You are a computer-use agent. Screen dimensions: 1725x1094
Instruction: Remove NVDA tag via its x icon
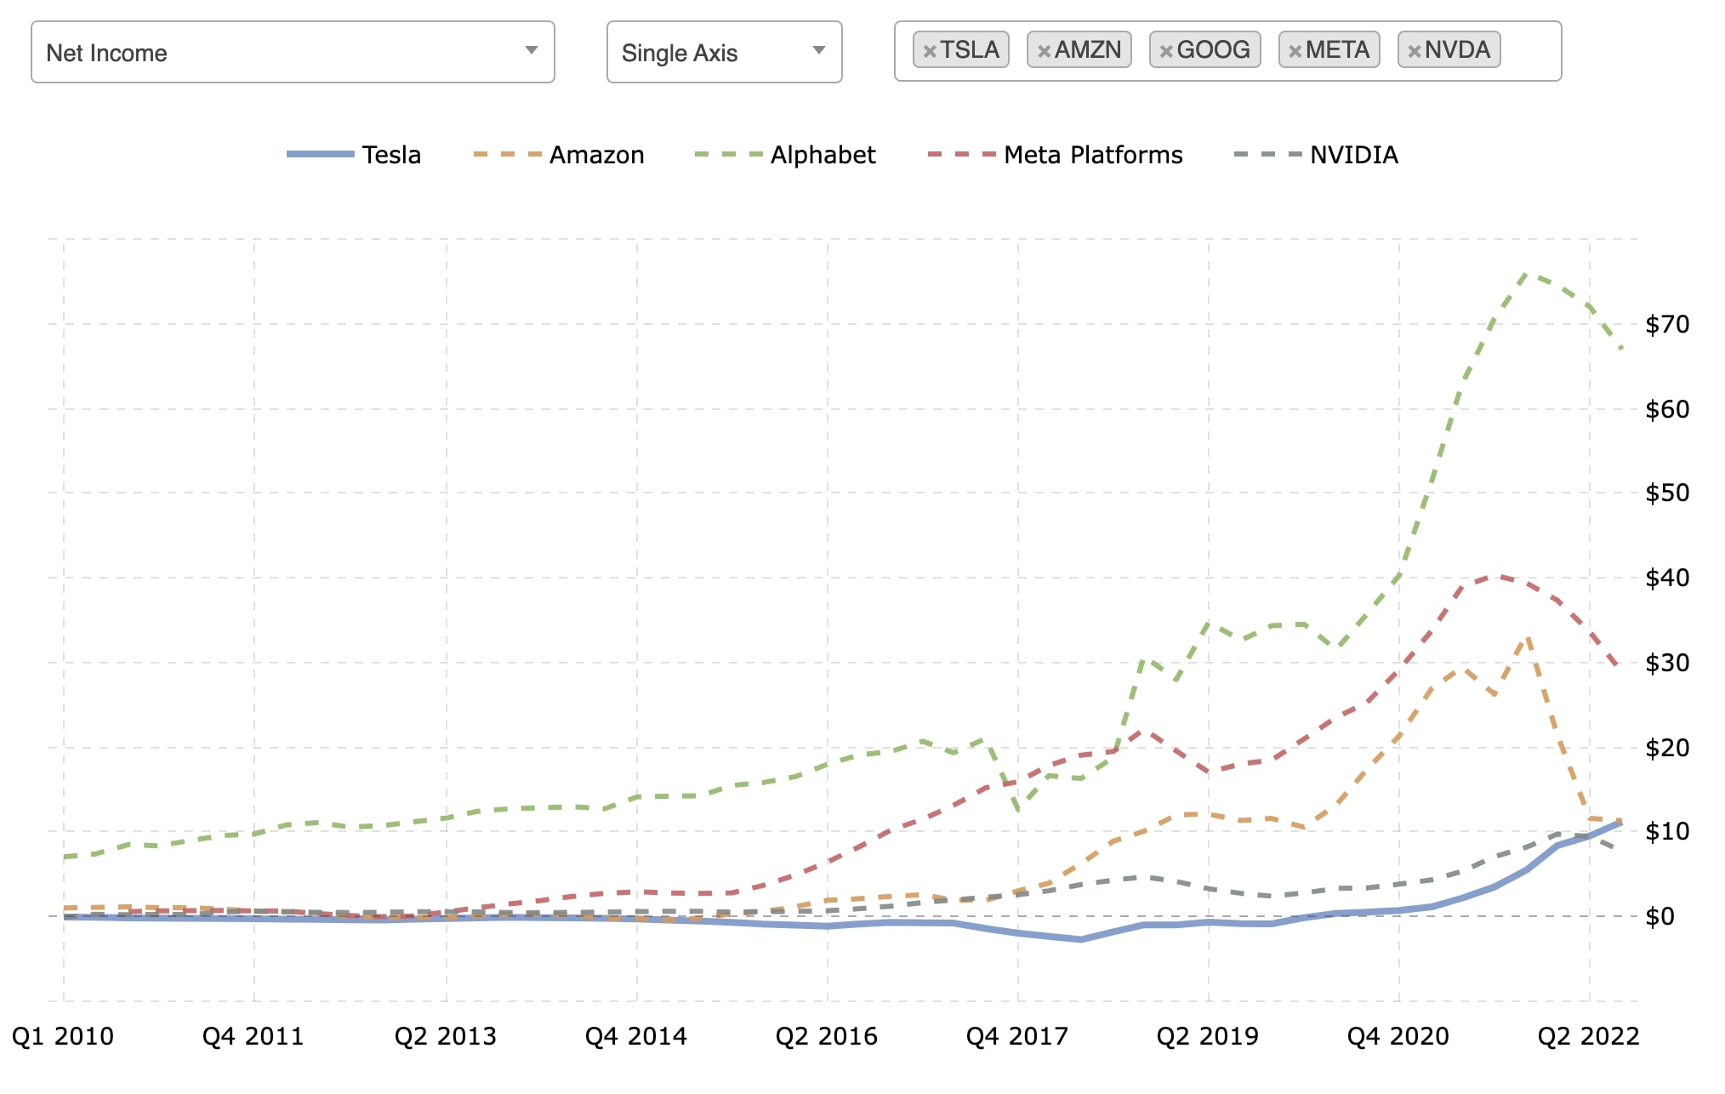pyautogui.click(x=1414, y=51)
